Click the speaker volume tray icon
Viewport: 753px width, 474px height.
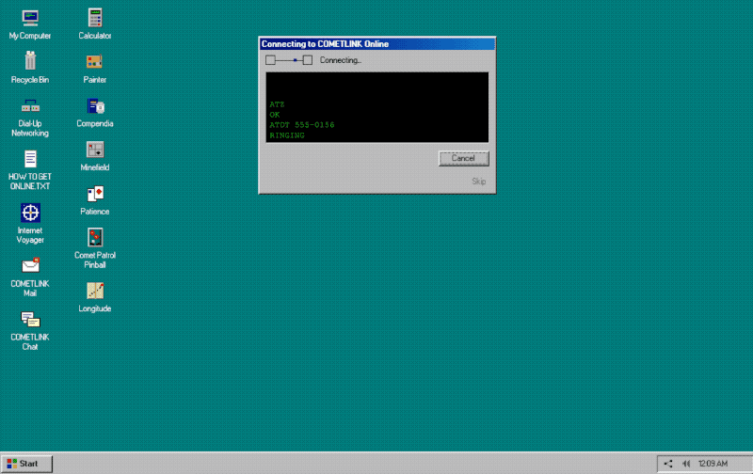click(686, 464)
